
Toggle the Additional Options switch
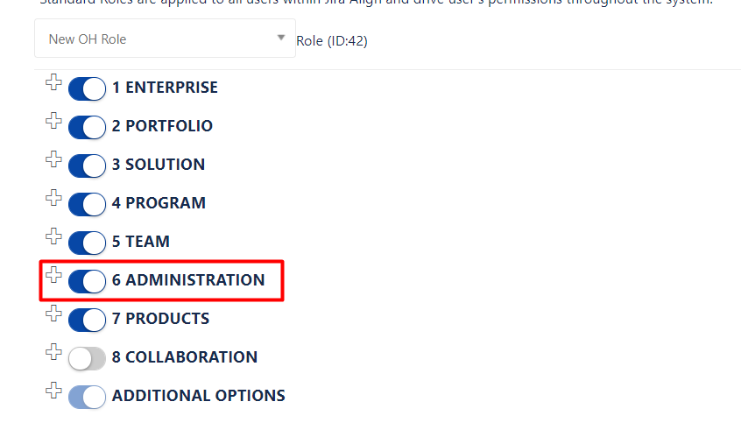click(x=87, y=397)
